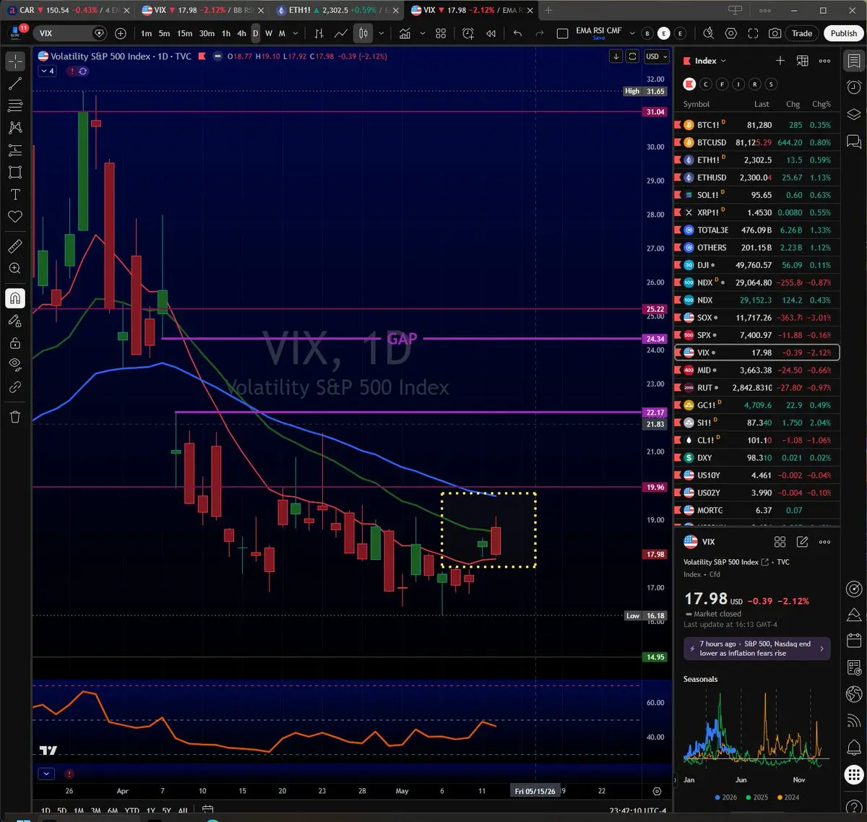Image resolution: width=867 pixels, height=822 pixels.
Task: Open the Indicators menu icon
Action: pyautogui.click(x=405, y=33)
